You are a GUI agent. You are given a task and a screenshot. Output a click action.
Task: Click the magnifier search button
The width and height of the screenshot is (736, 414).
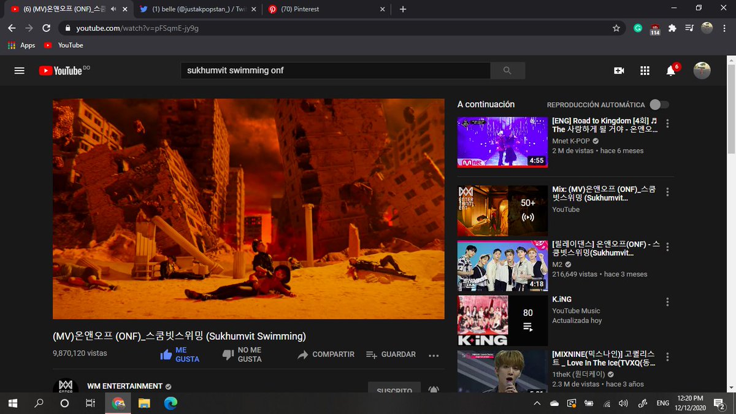(x=507, y=71)
